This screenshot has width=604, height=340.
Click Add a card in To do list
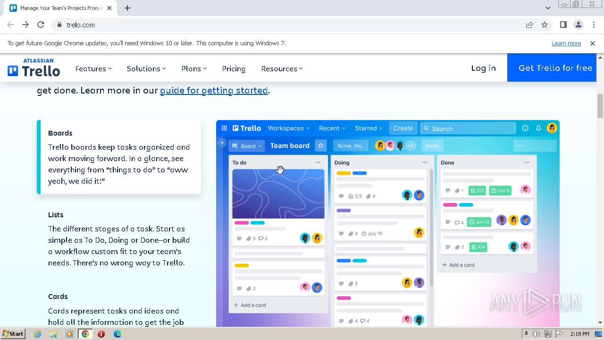tap(250, 305)
